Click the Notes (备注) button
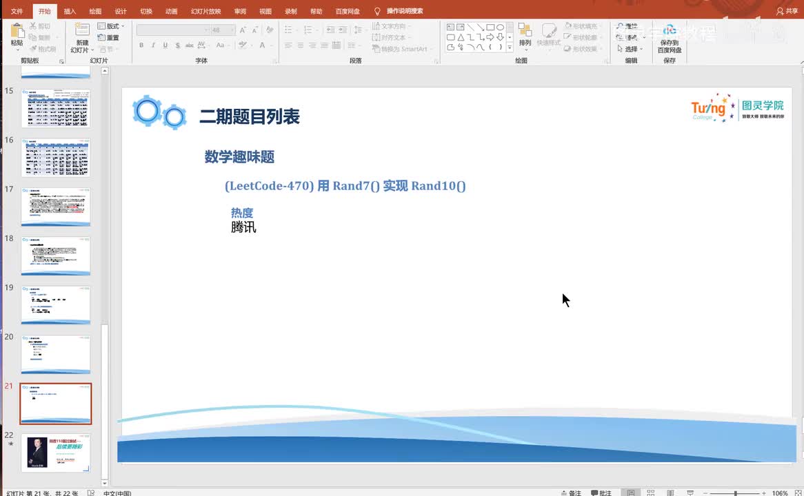804x496 pixels. [x=571, y=493]
